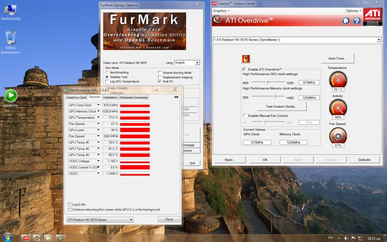
Task: Open Catalyst help question mark icon
Action: 357,21
